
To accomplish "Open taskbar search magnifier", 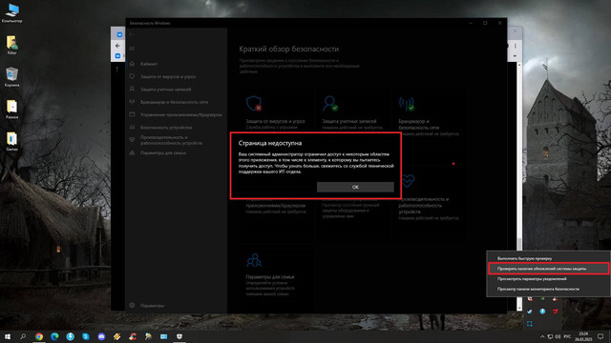I will pyautogui.click(x=23, y=336).
